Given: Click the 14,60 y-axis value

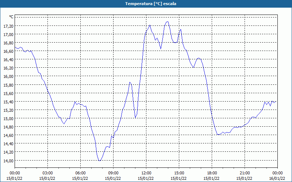Looking at the screenshot, I should coord(8,135).
